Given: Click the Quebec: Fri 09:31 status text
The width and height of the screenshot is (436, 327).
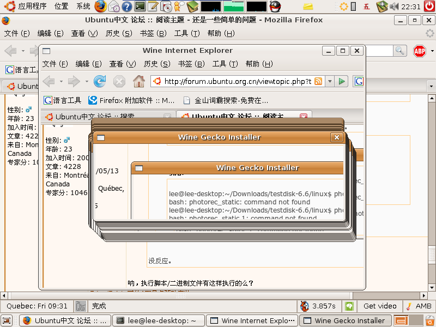Looking at the screenshot, I should click(37, 306).
